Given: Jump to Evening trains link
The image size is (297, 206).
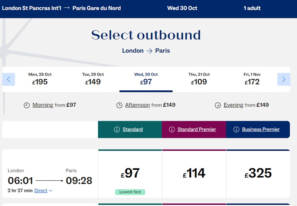Looking at the screenshot, I should click(233, 105).
